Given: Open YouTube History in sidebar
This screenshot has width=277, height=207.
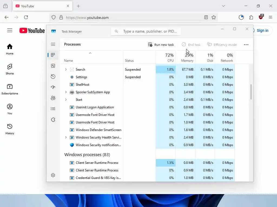Looking at the screenshot, I should (x=10, y=129).
